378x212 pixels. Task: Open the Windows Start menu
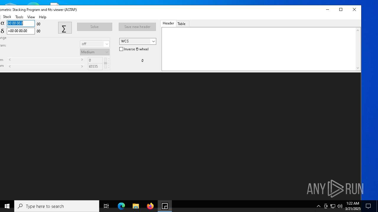[x=7, y=206]
